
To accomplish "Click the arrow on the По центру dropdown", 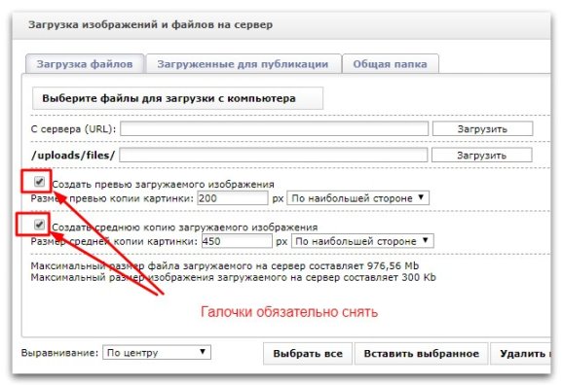I will point(203,352).
